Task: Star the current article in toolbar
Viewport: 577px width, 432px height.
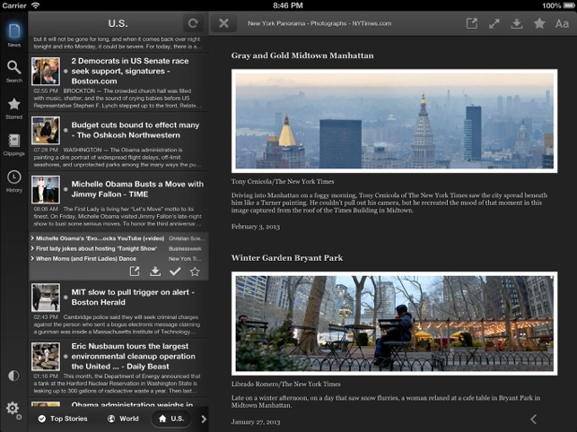Action: click(x=539, y=23)
